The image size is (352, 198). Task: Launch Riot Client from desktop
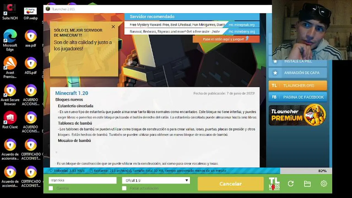click(10, 120)
